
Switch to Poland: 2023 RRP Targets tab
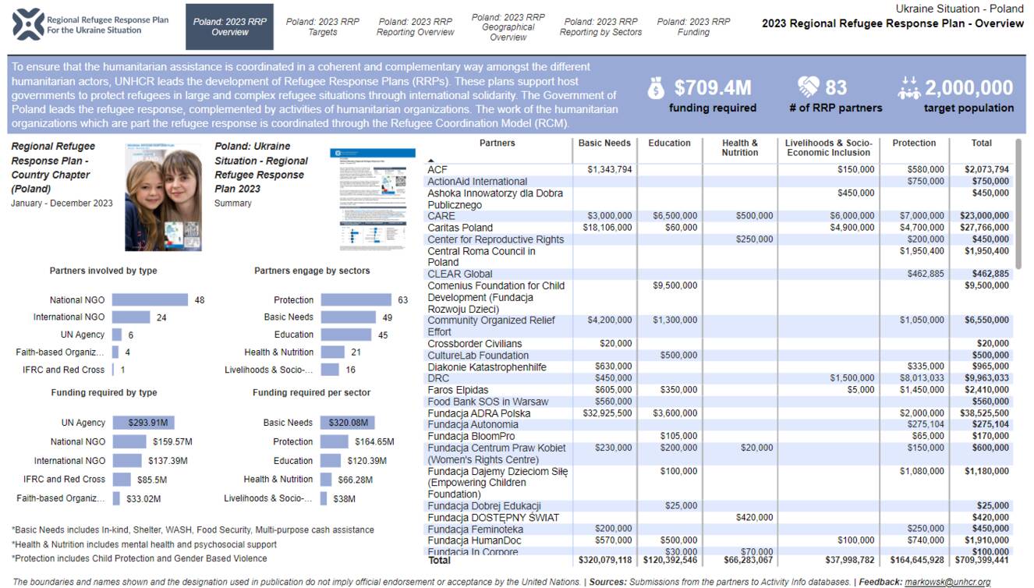(x=323, y=27)
